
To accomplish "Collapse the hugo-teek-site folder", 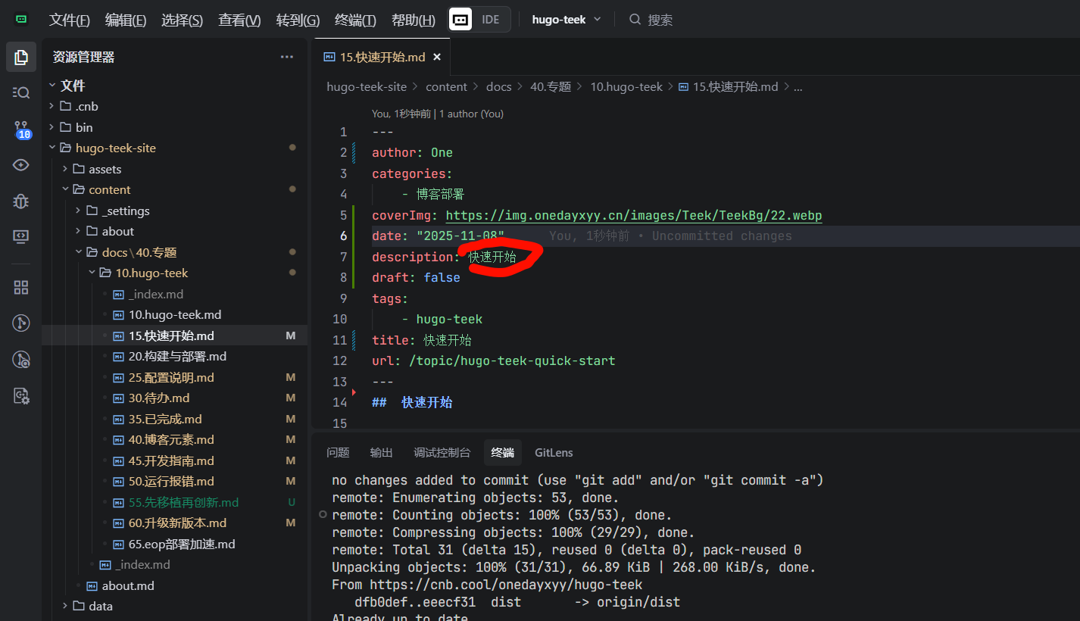I will (115, 148).
